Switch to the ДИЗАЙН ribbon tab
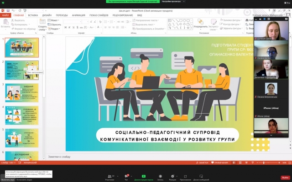292x182 pixels. (x=47, y=15)
